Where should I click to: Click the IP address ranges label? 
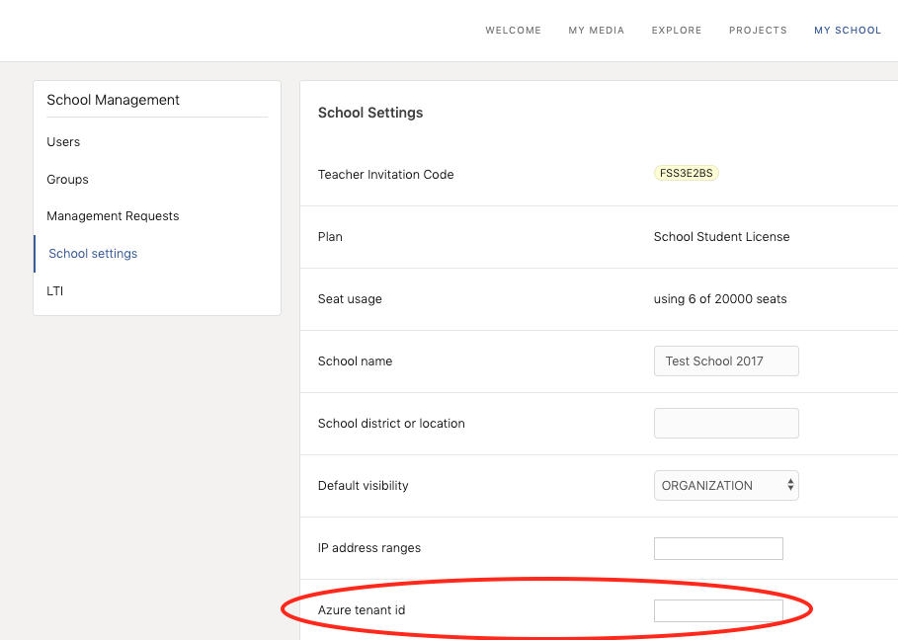[x=369, y=548]
